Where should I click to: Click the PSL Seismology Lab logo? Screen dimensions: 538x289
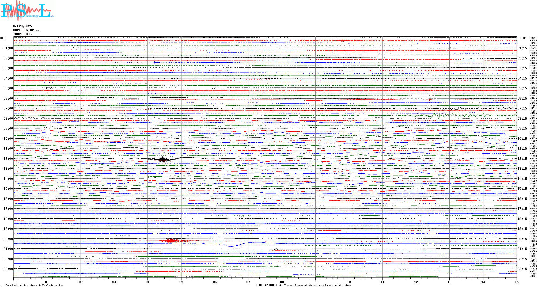pos(27,11)
